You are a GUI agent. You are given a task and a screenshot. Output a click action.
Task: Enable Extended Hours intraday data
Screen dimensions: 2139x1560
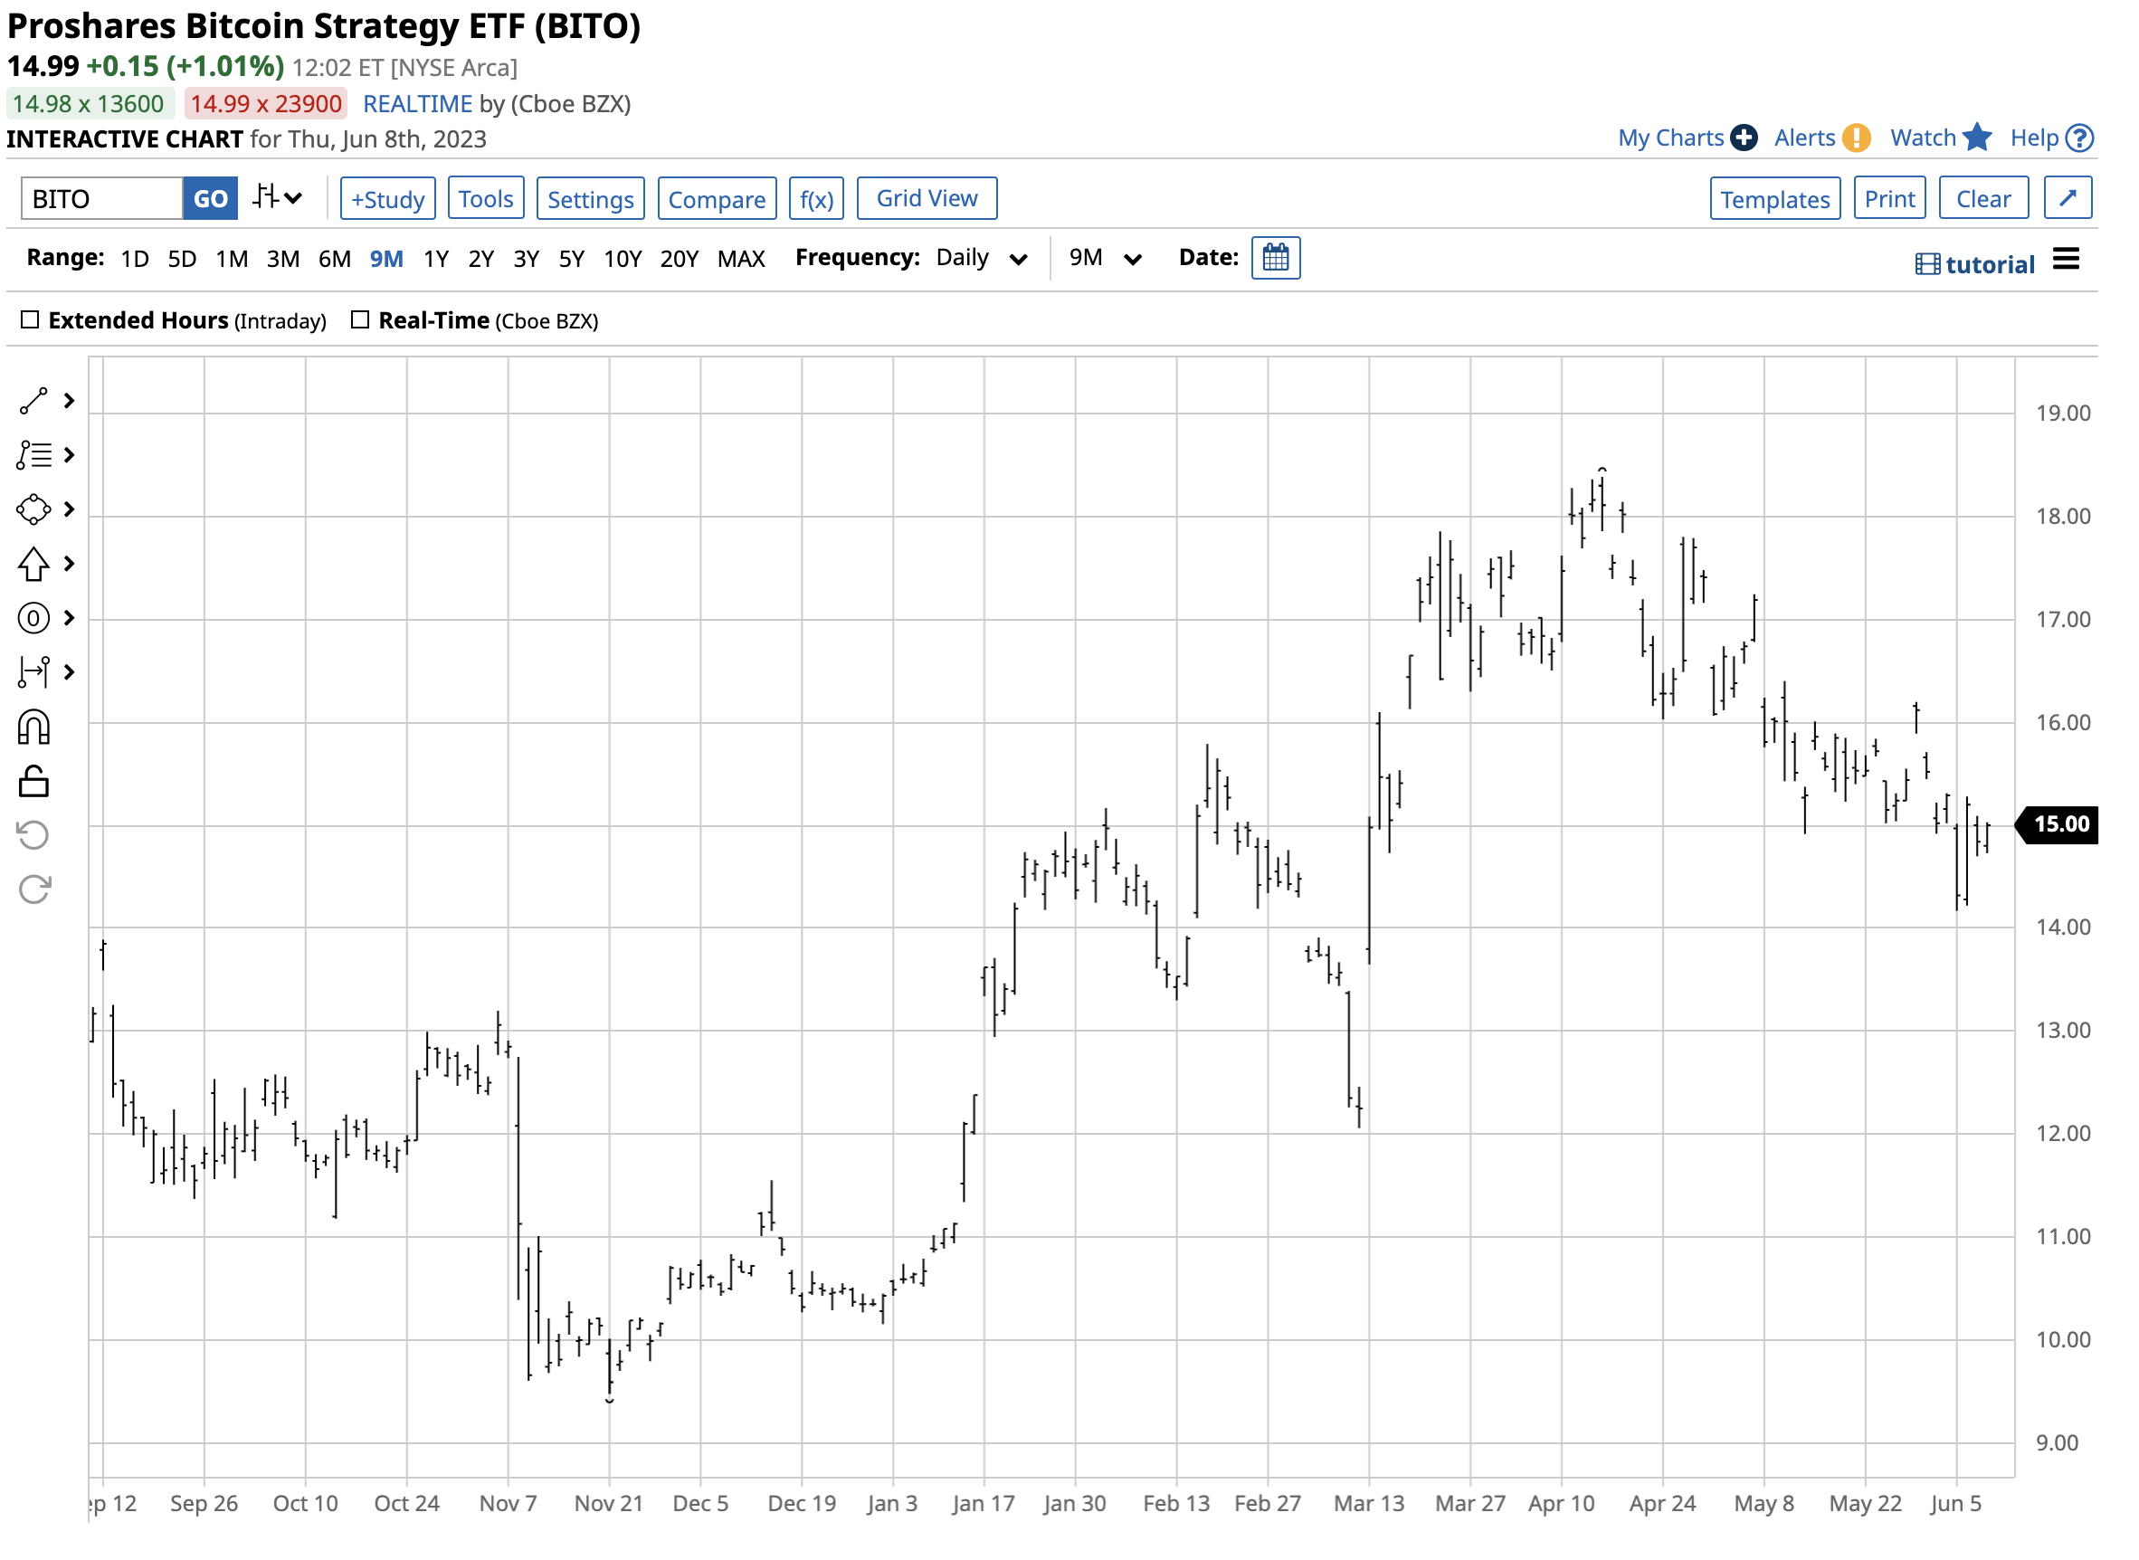click(31, 319)
